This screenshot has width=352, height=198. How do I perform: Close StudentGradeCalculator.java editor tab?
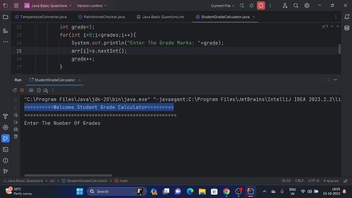pyautogui.click(x=254, y=17)
